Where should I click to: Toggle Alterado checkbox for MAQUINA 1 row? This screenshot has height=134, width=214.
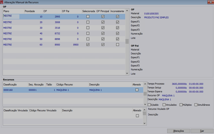[137, 90]
